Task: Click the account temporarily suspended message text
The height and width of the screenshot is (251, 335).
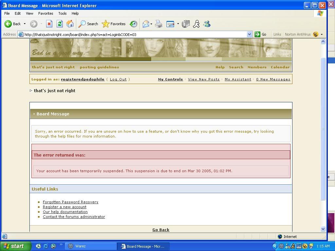Action: point(134,171)
